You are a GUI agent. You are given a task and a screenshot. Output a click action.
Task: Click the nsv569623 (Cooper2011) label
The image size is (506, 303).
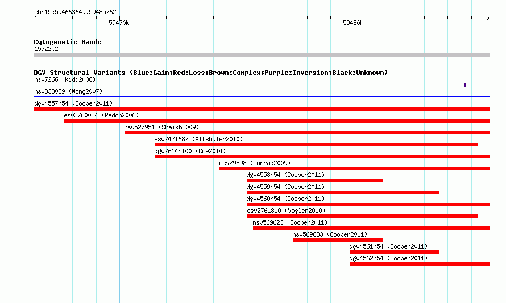click(290, 222)
